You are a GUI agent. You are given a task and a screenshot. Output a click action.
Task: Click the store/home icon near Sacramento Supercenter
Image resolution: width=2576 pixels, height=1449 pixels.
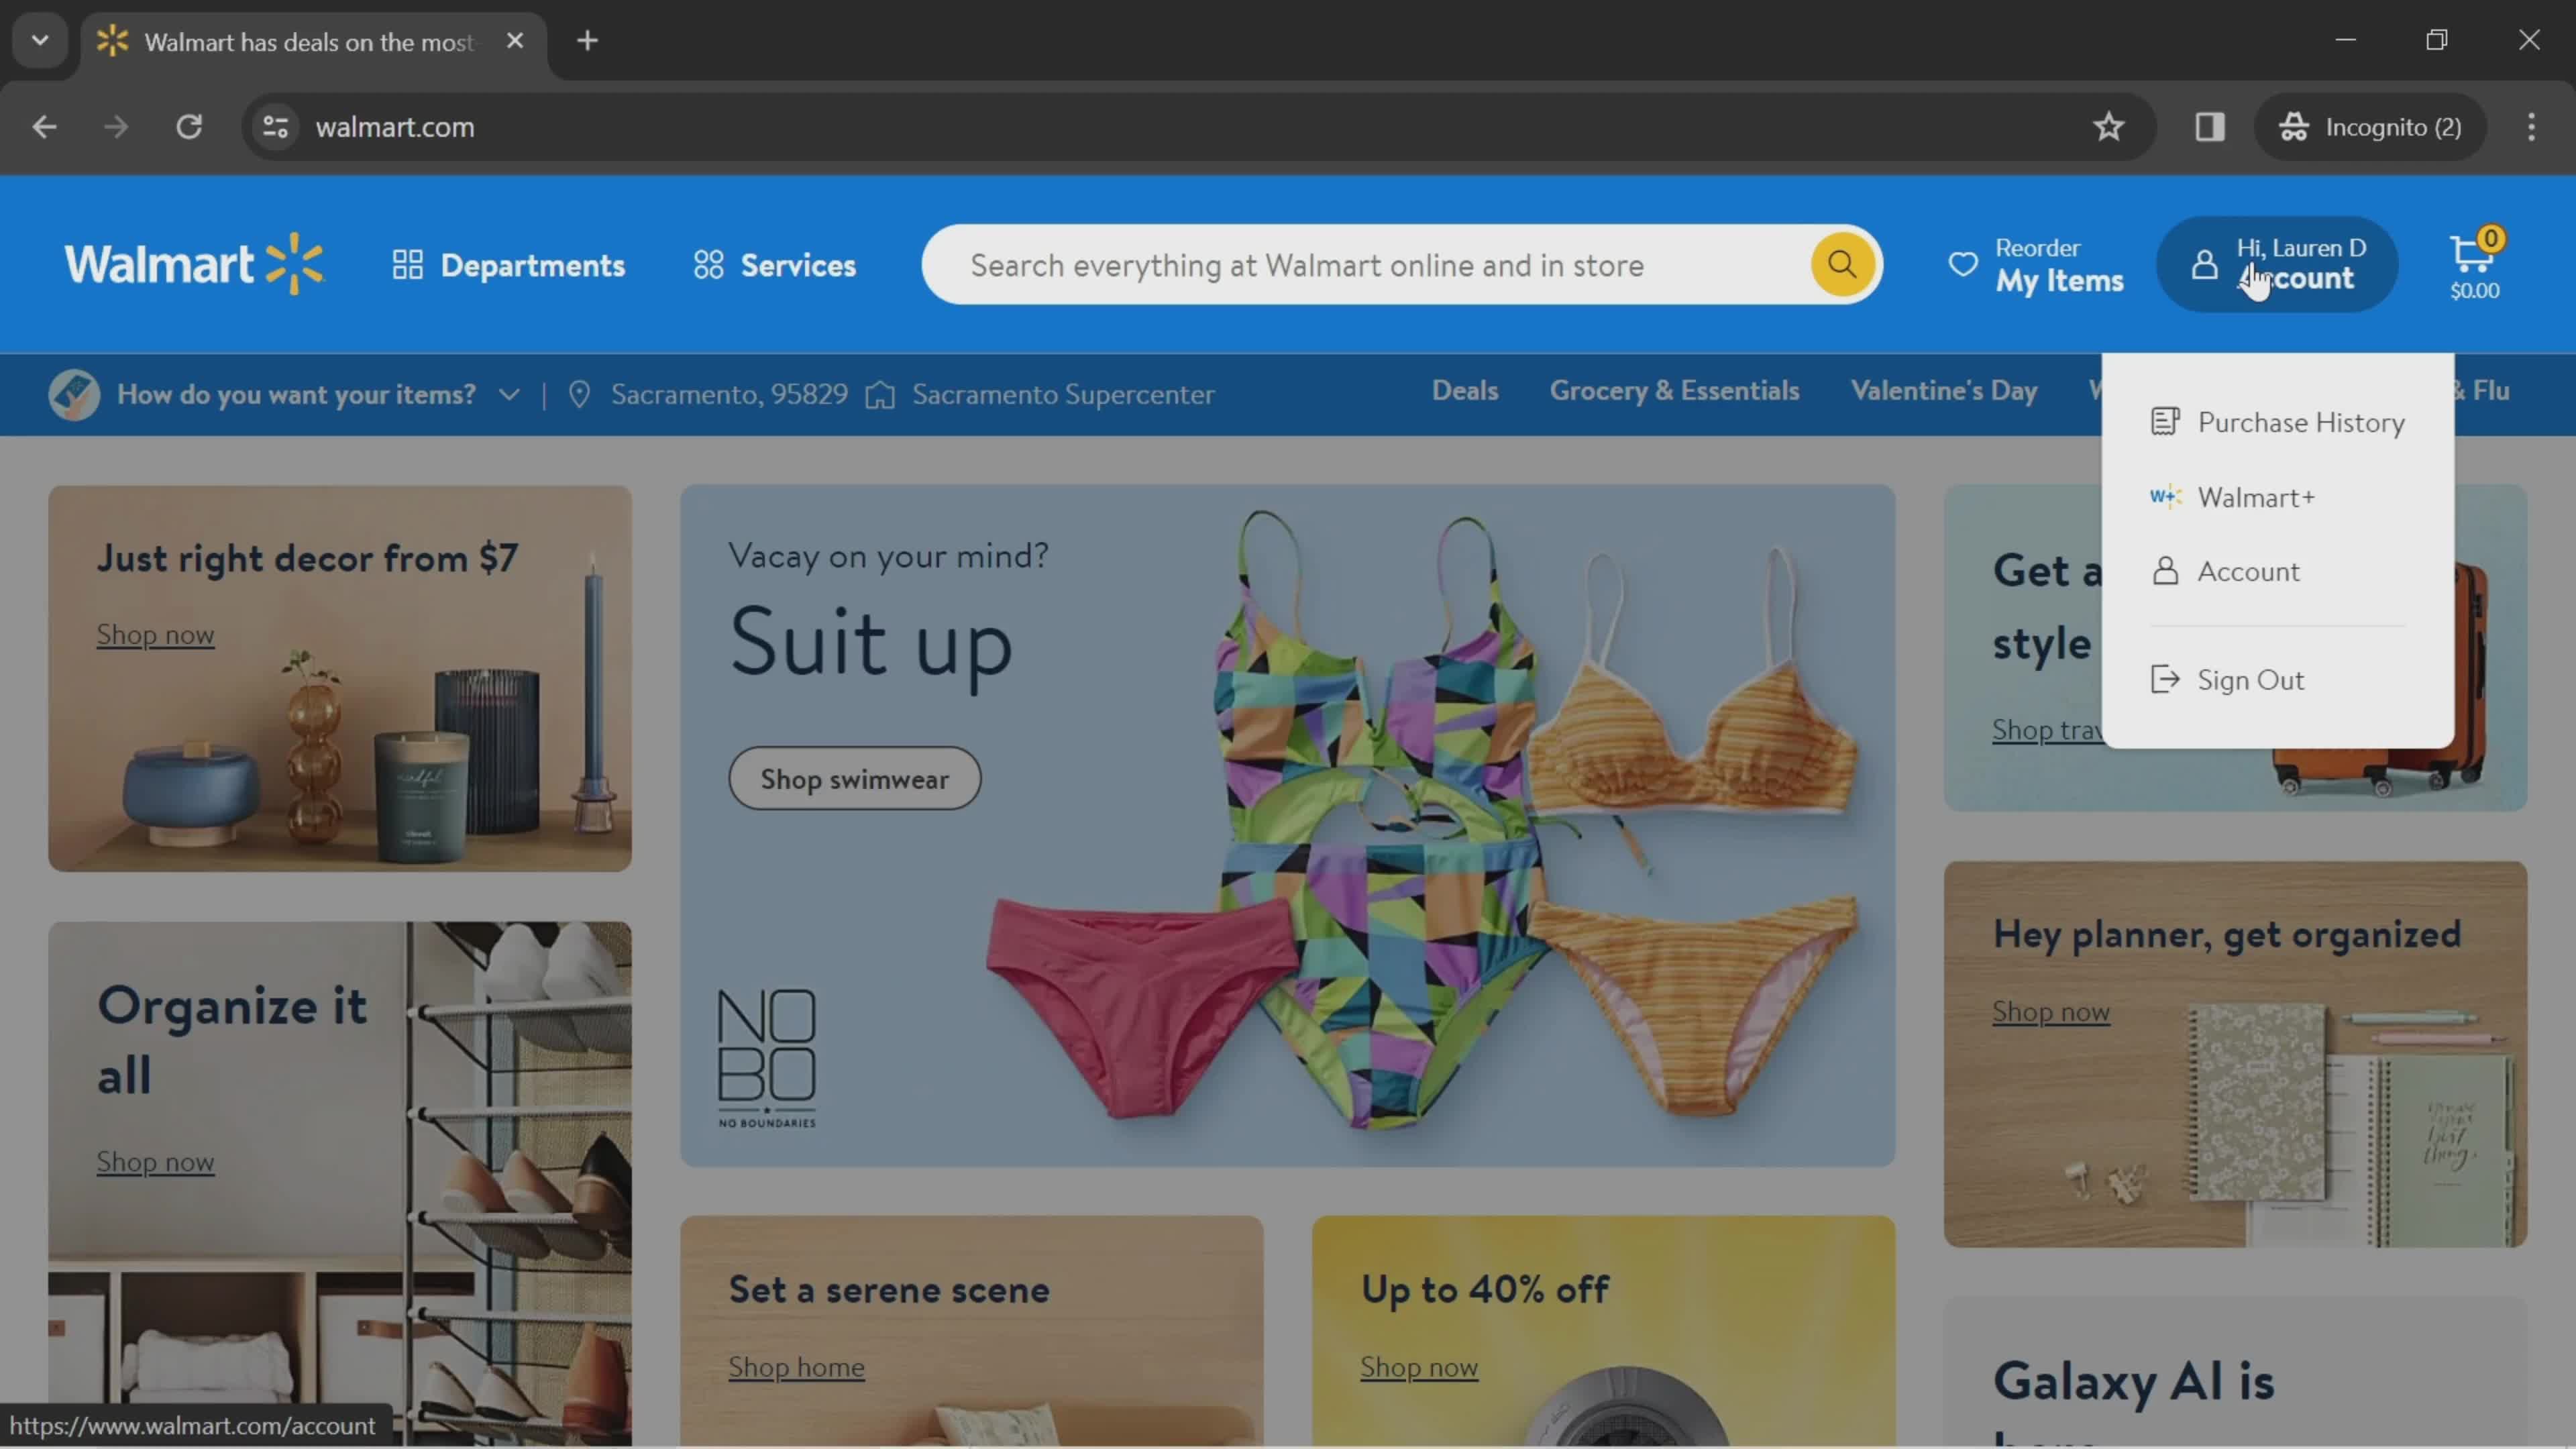click(881, 392)
